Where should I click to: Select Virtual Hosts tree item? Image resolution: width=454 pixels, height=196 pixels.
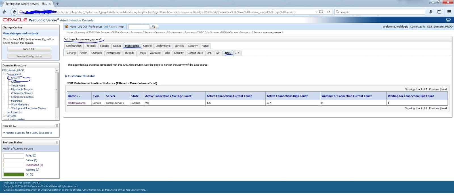click(18, 86)
